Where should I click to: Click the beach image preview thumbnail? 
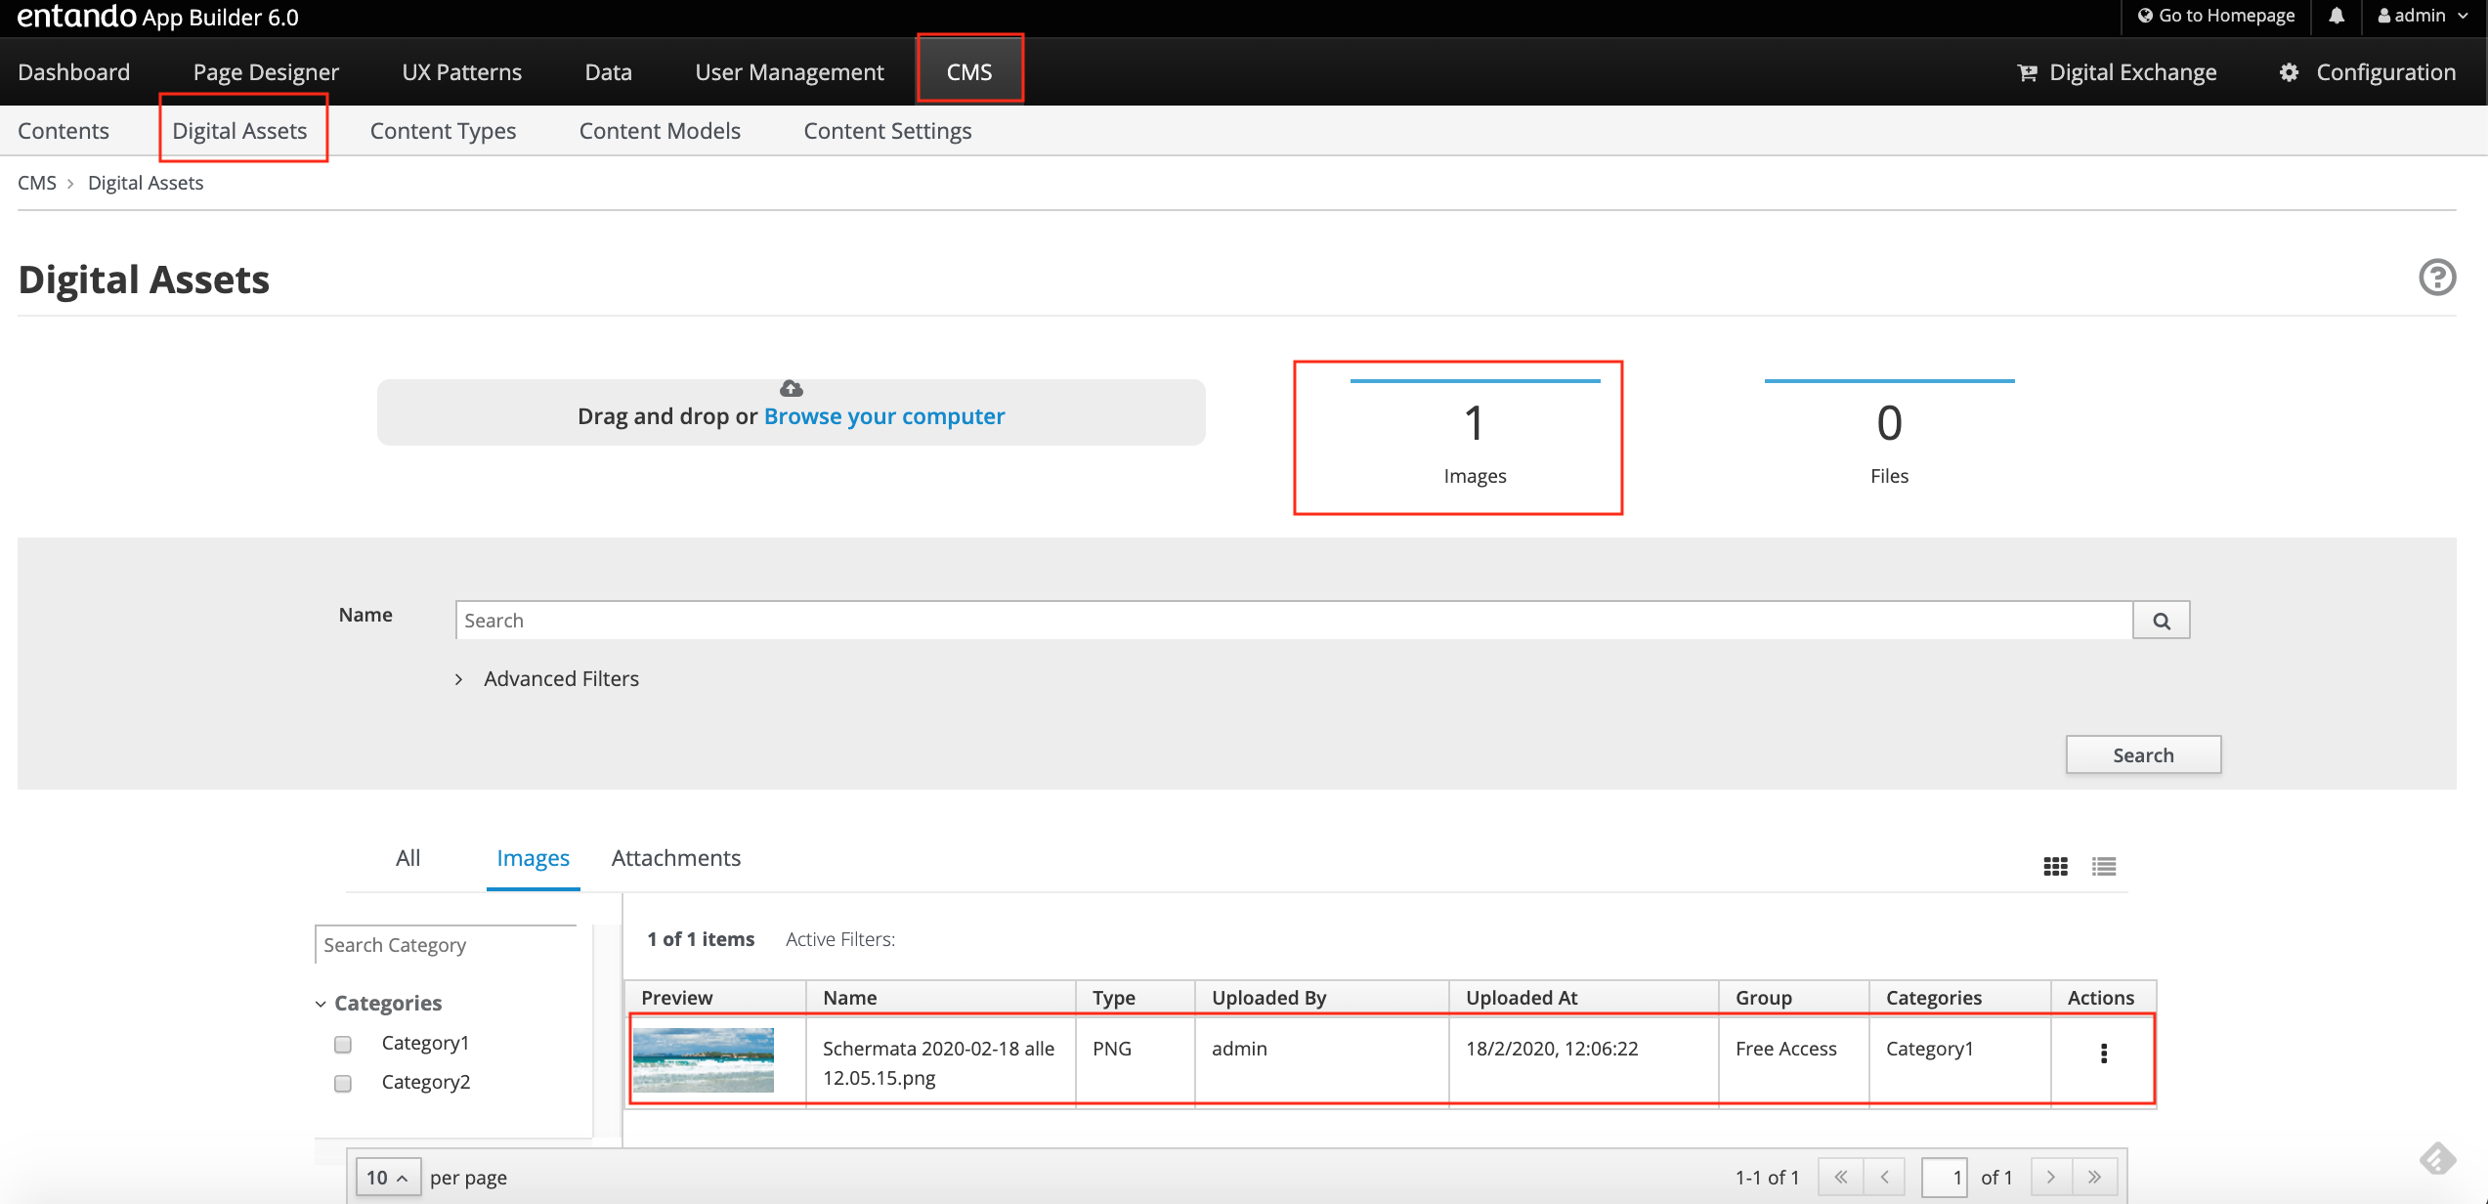pos(704,1059)
